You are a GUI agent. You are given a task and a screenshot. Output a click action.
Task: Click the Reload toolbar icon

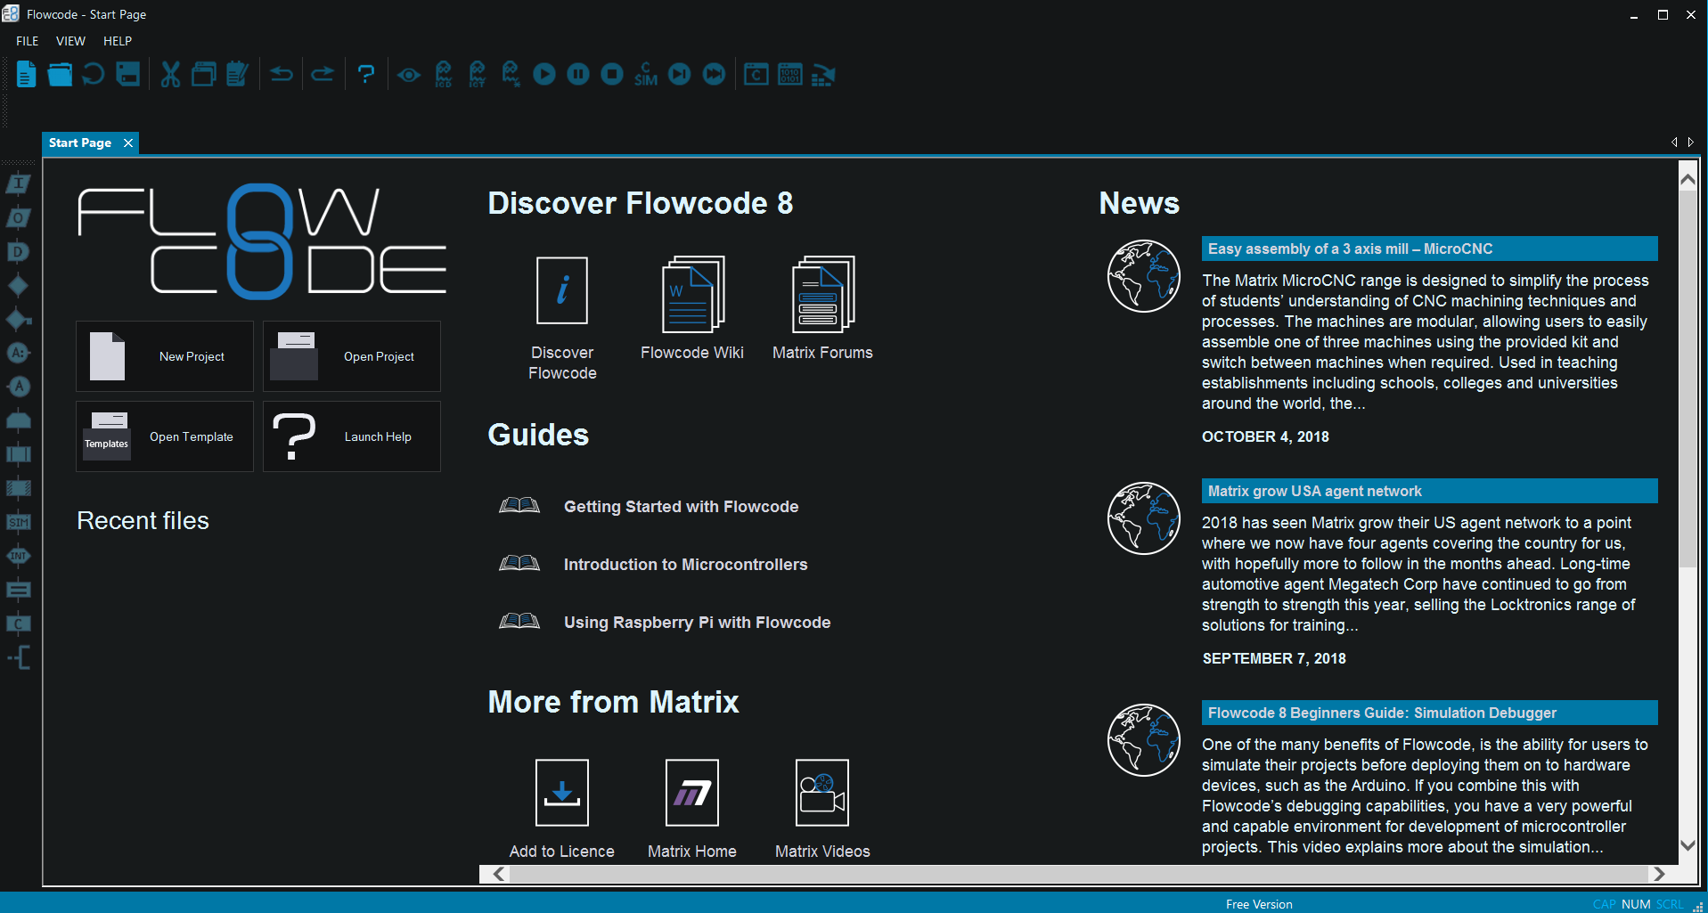coord(94,75)
